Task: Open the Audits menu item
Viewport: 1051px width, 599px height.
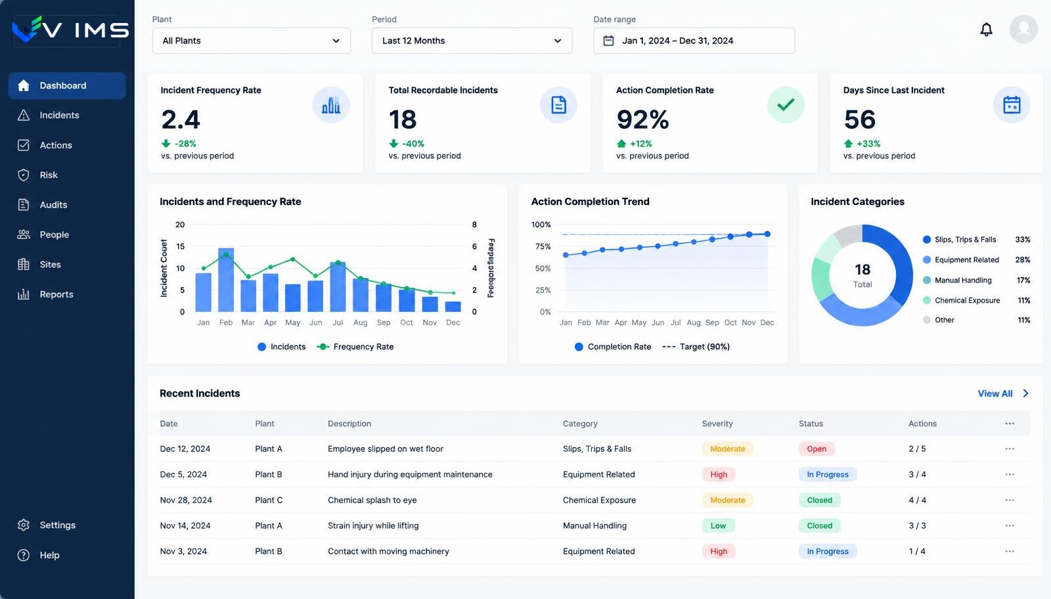Action: (67, 205)
